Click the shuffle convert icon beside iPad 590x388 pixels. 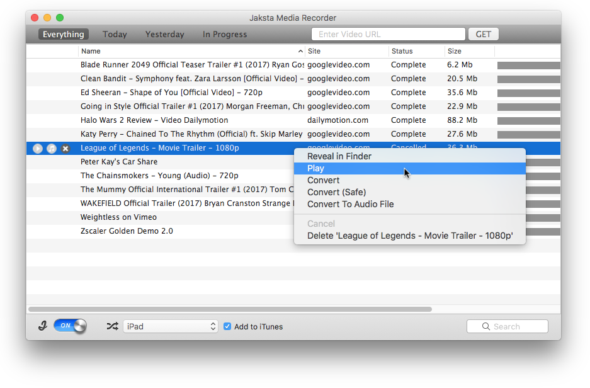tap(112, 326)
